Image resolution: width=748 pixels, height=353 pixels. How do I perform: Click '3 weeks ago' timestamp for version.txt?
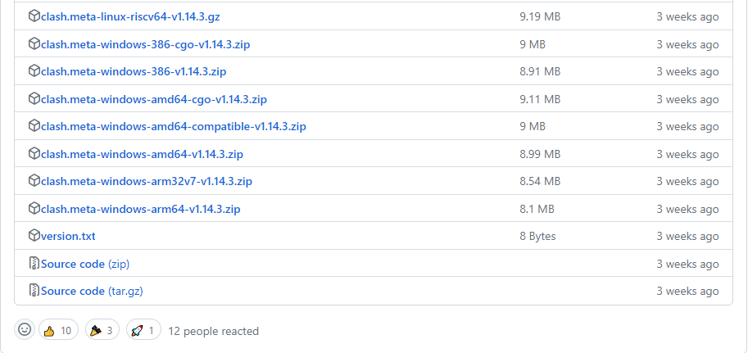(687, 236)
